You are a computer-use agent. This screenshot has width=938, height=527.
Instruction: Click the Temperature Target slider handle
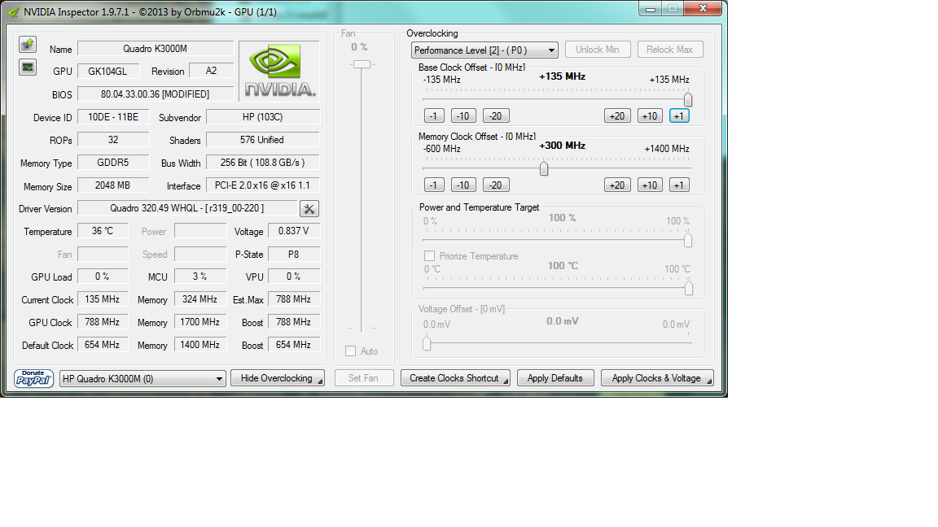point(689,288)
